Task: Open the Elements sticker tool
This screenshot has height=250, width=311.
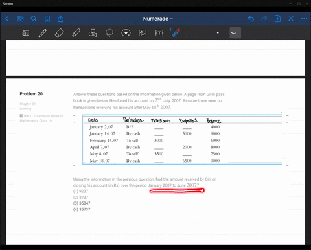Action: 126,33
